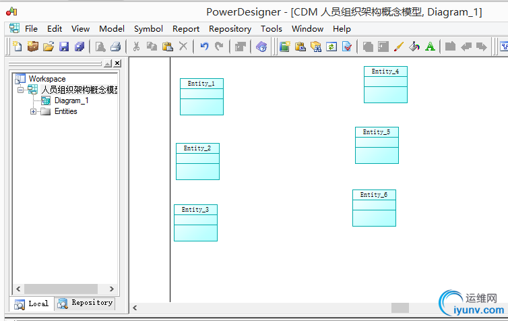The height and width of the screenshot is (321, 508).
Task: Select the Entity_3 box in the diagram
Action: pyautogui.click(x=195, y=223)
